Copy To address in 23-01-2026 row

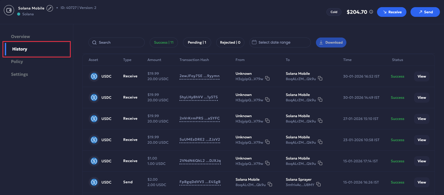(320, 142)
